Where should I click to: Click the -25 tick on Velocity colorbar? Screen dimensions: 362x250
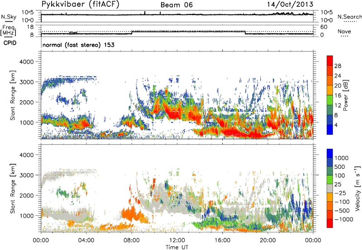click(x=340, y=193)
